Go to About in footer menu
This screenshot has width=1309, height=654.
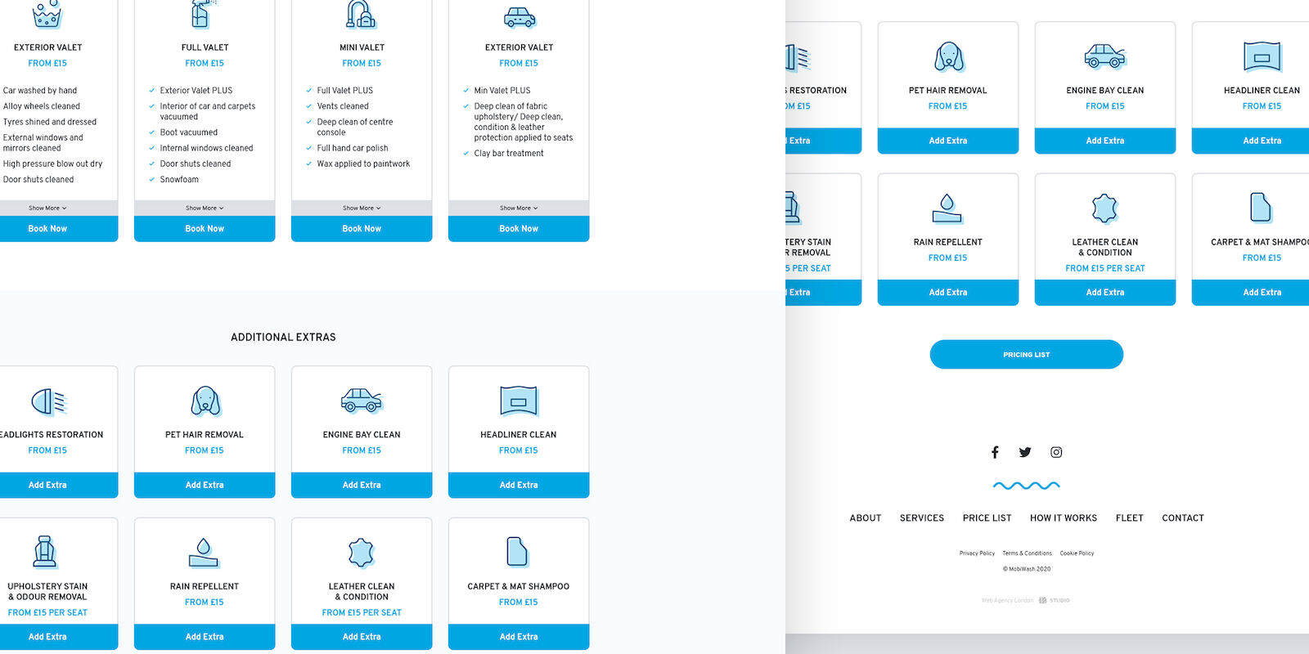coord(865,518)
